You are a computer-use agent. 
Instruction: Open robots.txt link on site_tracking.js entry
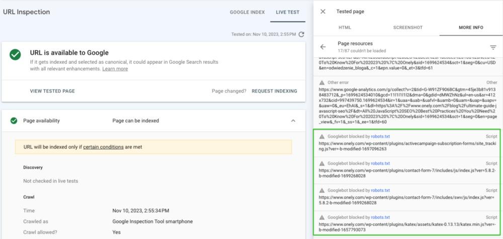(380, 136)
